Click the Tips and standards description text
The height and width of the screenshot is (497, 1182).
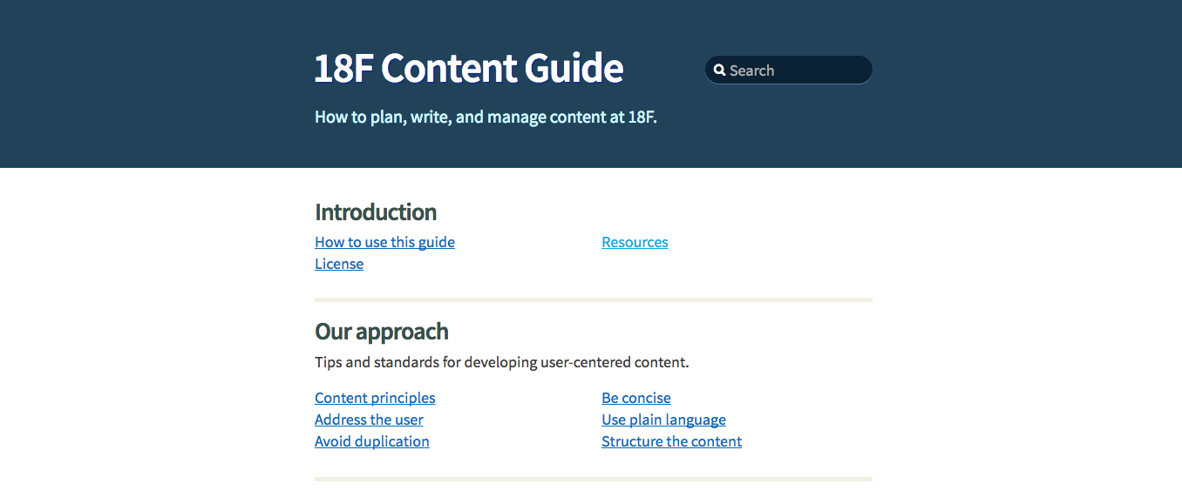[502, 362]
